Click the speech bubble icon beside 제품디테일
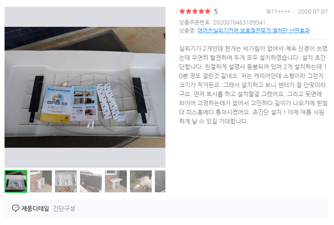Viewport: 334px width, 225px height. pos(15,208)
